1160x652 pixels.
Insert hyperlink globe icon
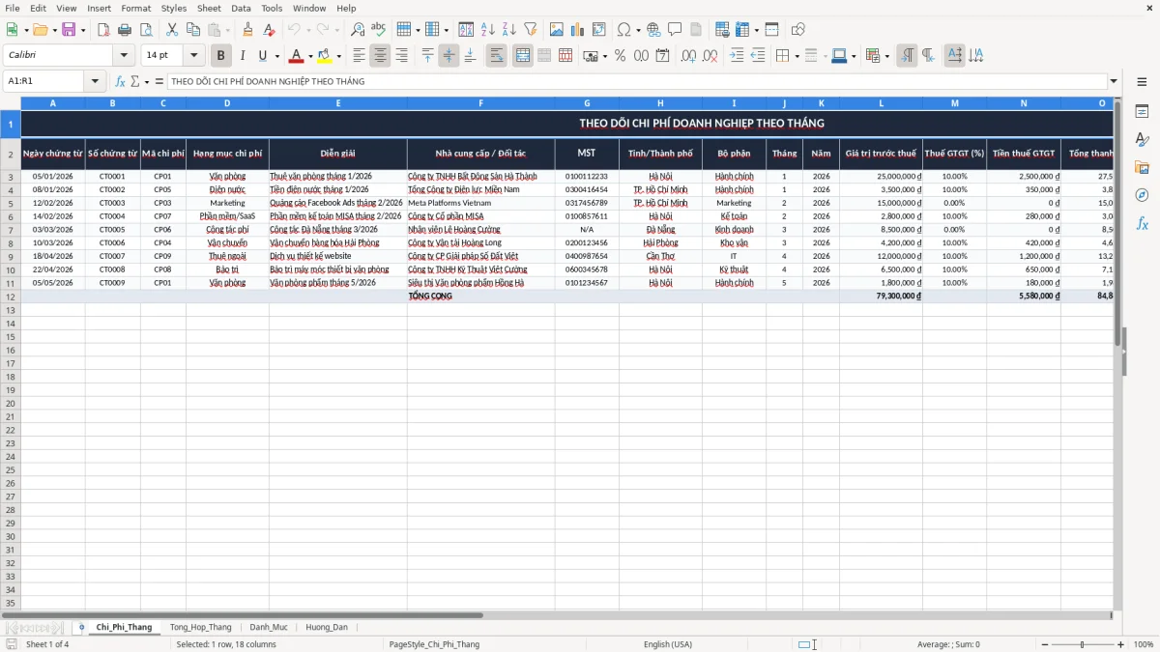click(x=653, y=30)
